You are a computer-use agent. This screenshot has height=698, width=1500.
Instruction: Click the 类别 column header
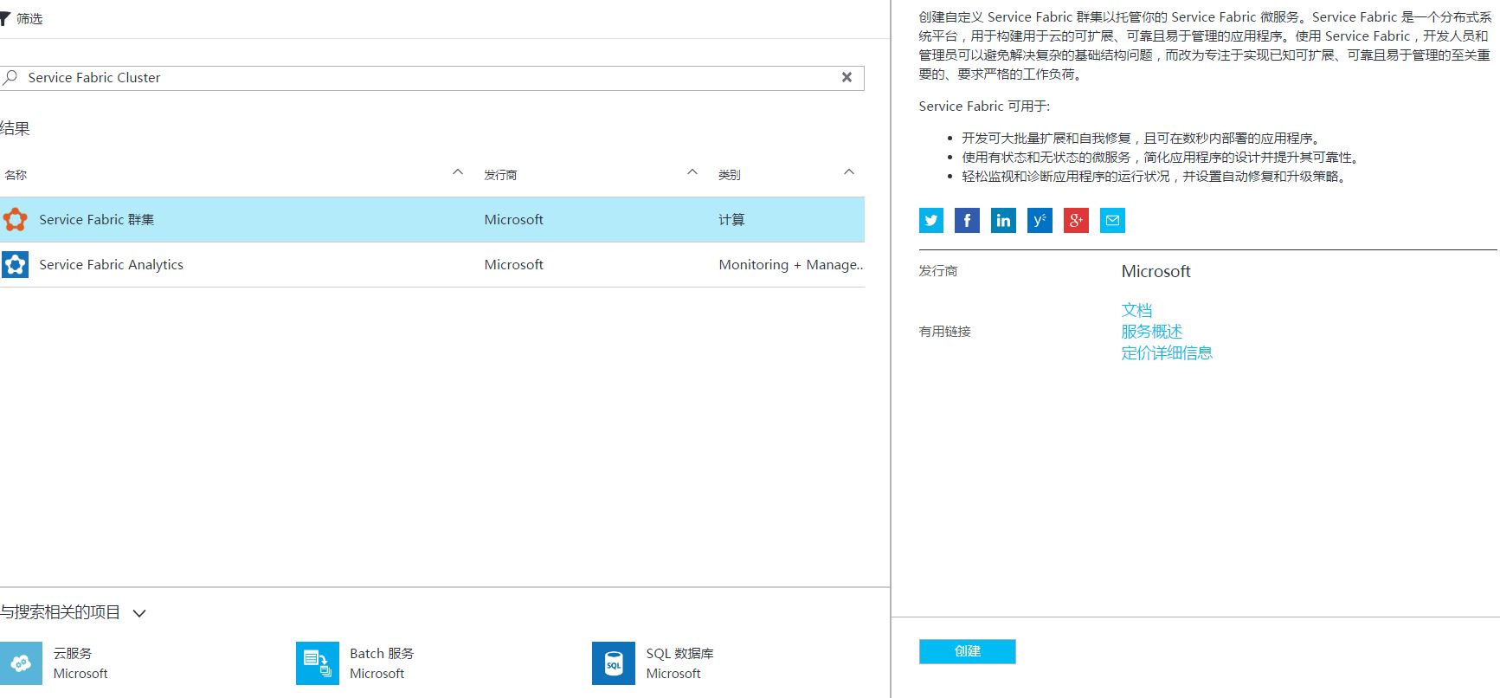click(x=730, y=175)
